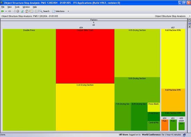Viewport: 191px width, 137px height.
Task: Click the 651 group label
Action: click(173, 118)
